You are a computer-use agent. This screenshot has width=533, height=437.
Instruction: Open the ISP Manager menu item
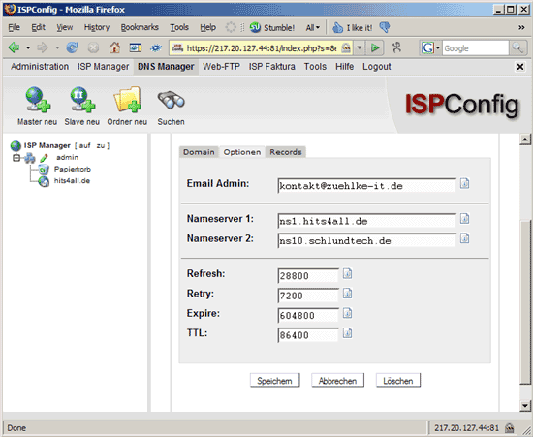103,67
